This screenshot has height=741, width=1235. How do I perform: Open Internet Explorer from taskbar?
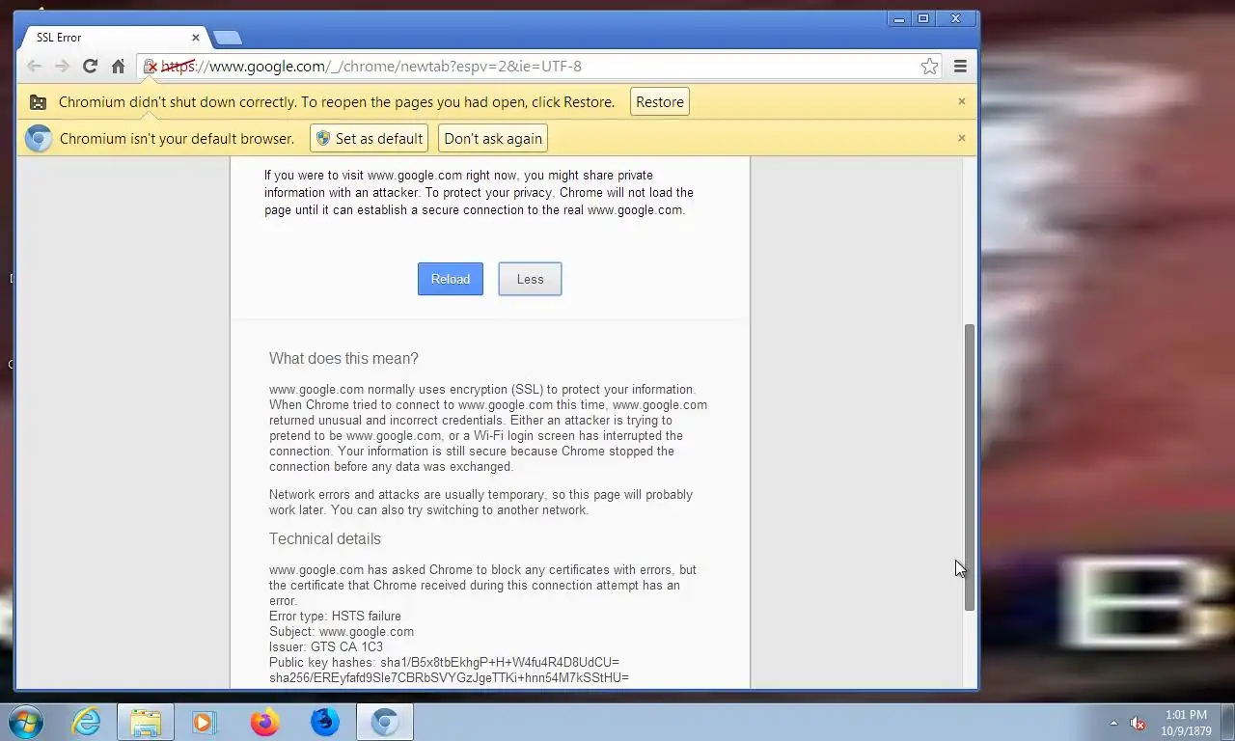(x=86, y=722)
